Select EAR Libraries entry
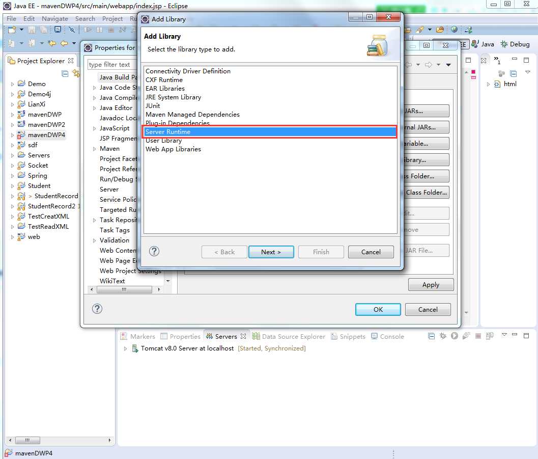 coord(165,89)
